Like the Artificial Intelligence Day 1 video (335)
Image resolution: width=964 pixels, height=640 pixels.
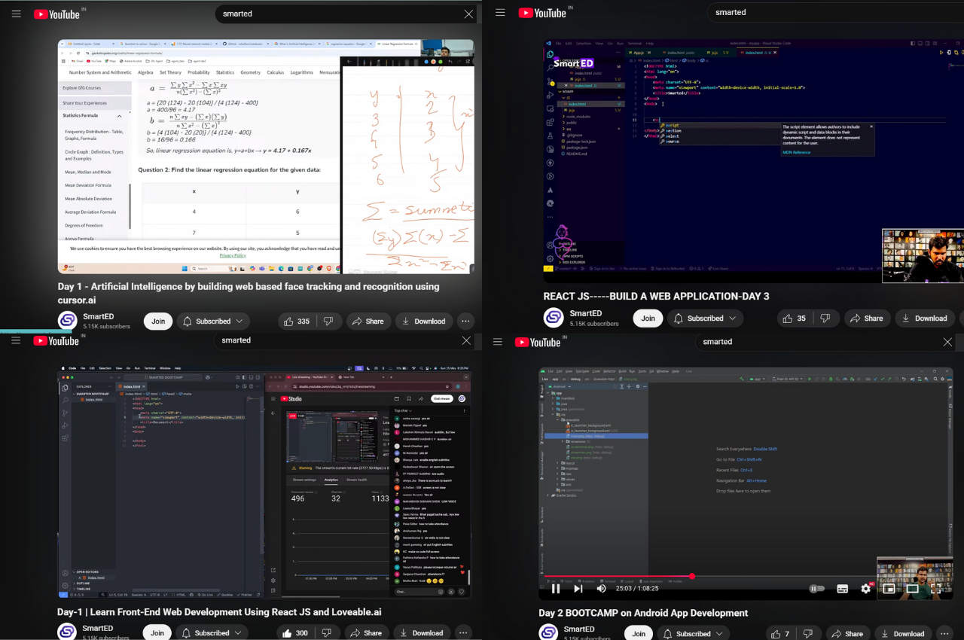click(x=297, y=322)
